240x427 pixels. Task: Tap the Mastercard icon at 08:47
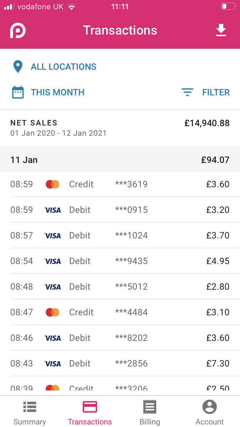click(52, 312)
